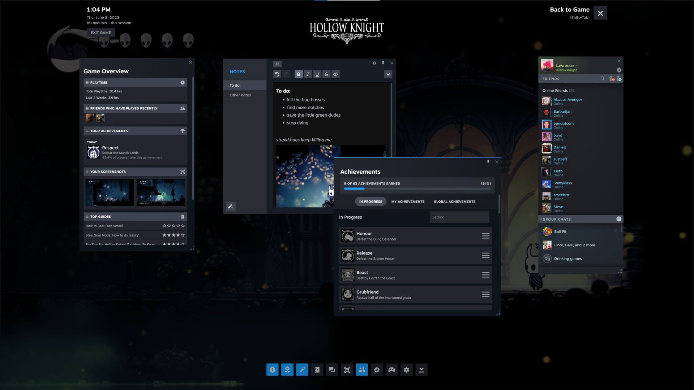Click the Italic formatting icon in Notes

pyautogui.click(x=308, y=74)
